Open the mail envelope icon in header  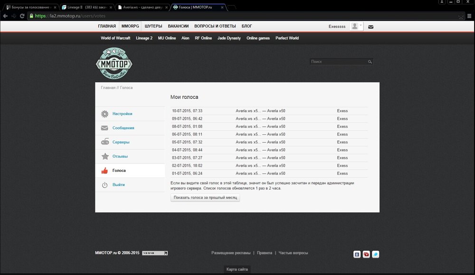[x=370, y=27]
